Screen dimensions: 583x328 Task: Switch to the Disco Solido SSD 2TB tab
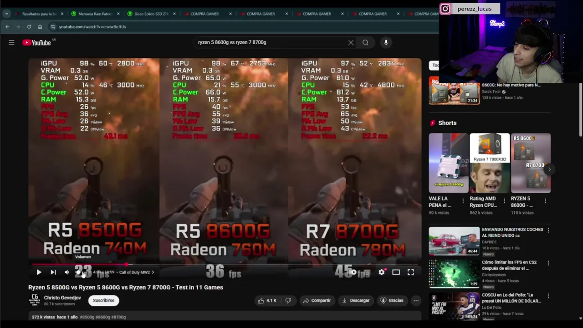[151, 14]
